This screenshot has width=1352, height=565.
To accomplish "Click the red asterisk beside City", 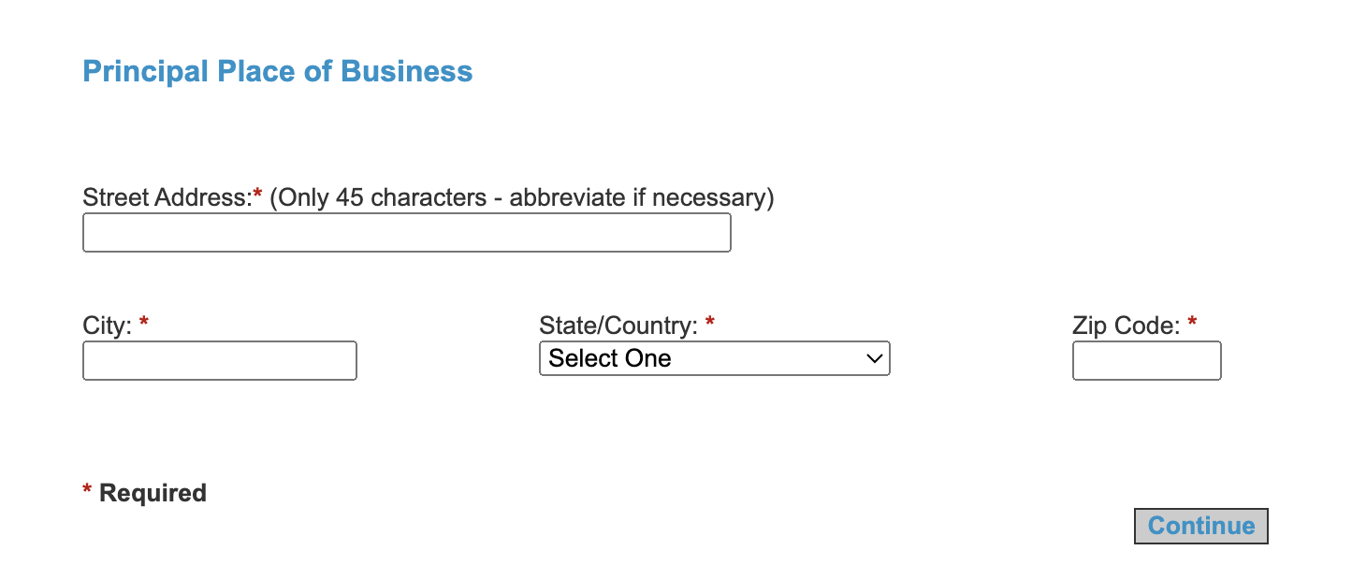I will coord(142,320).
